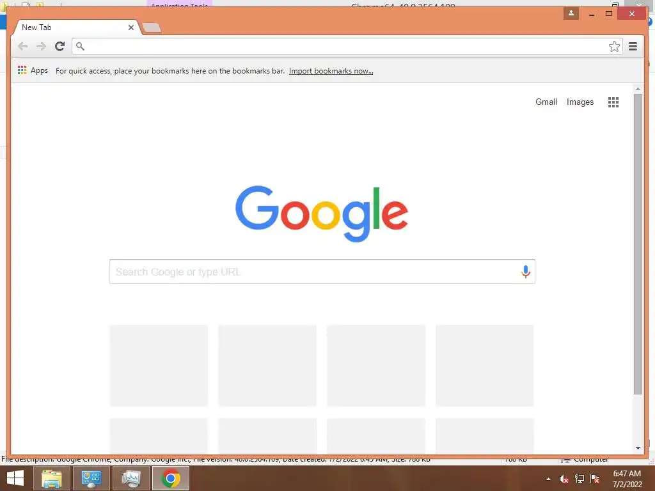The image size is (655, 491).
Task: Click the Chrome back arrow
Action: pyautogui.click(x=22, y=46)
